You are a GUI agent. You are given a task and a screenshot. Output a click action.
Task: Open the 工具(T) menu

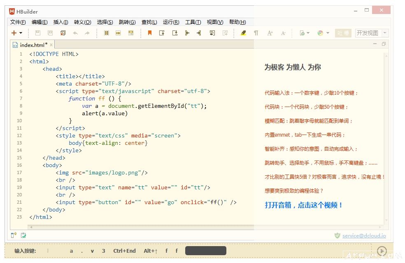193,22
